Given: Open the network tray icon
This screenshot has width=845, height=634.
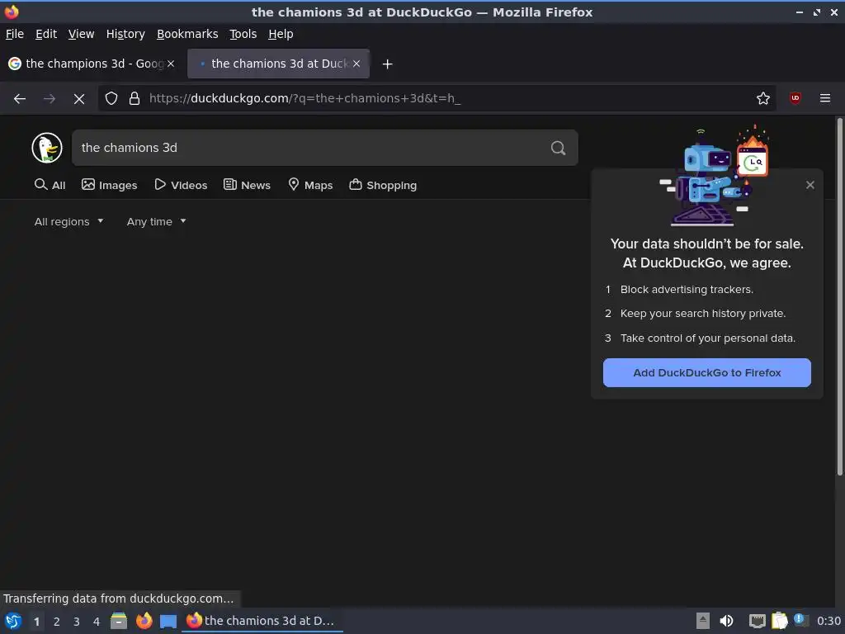Looking at the screenshot, I should pyautogui.click(x=758, y=621).
